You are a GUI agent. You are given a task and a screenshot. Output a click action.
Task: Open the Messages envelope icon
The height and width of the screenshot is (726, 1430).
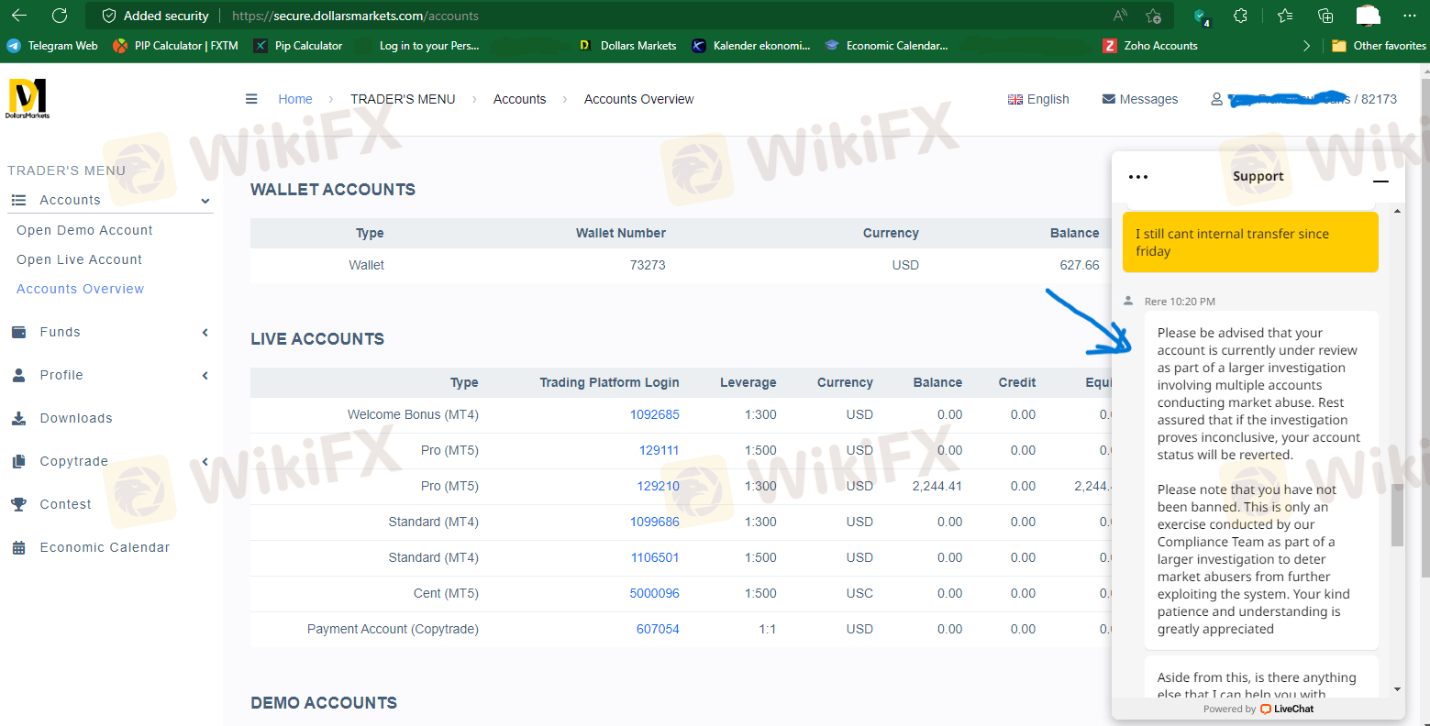point(1108,99)
